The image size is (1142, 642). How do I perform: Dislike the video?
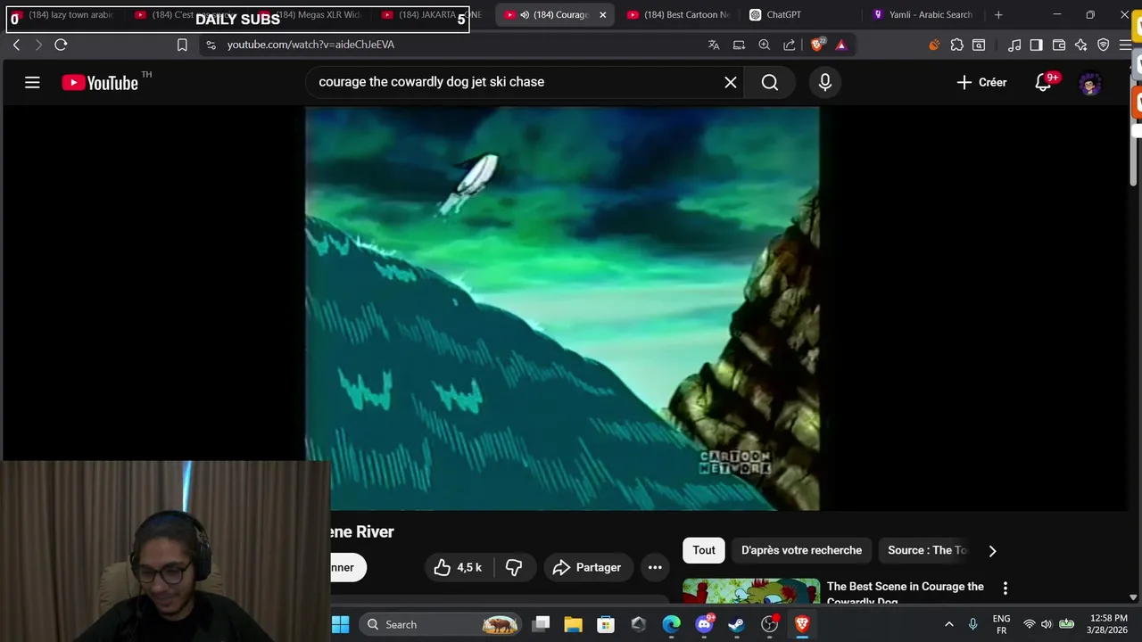tap(514, 567)
